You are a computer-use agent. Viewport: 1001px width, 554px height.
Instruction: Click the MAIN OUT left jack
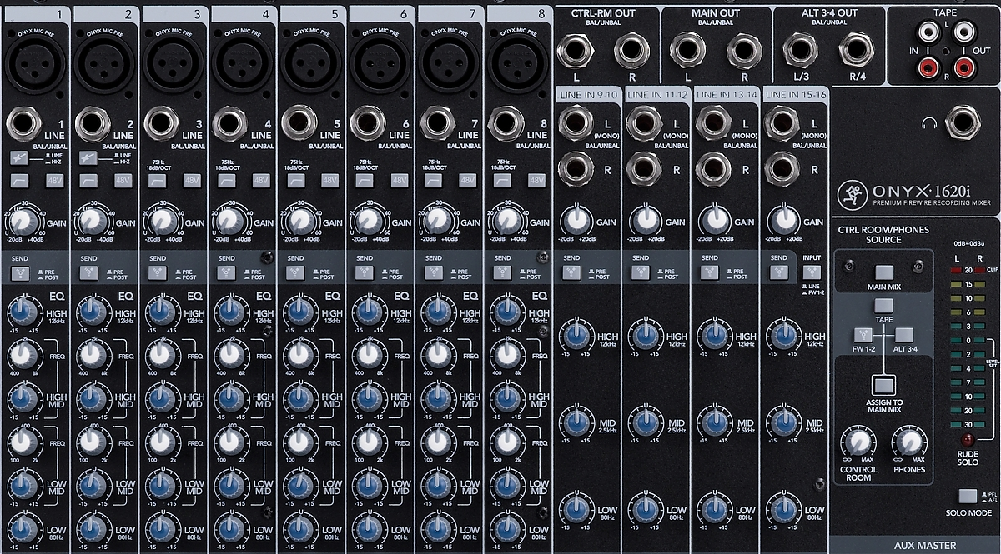tap(689, 50)
